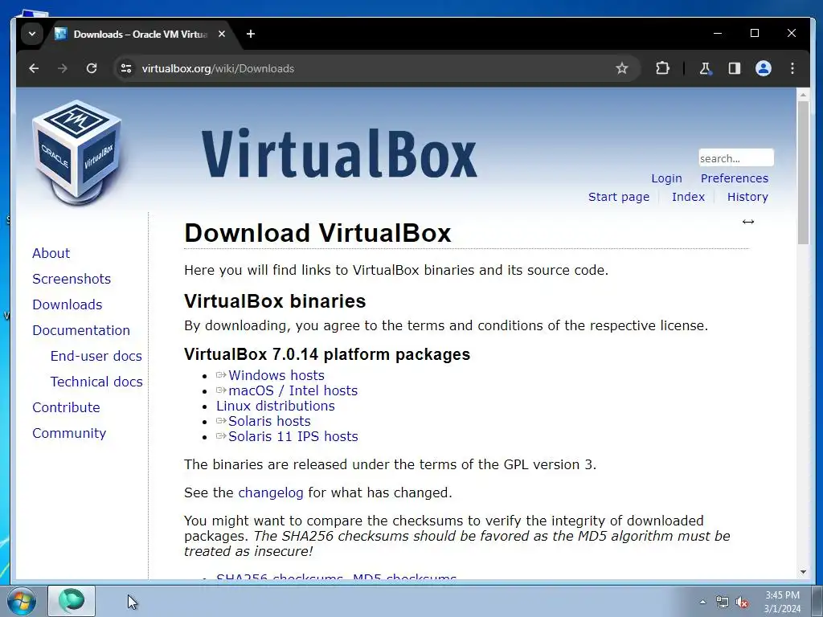Open the Chrome profile avatar

[x=764, y=68]
